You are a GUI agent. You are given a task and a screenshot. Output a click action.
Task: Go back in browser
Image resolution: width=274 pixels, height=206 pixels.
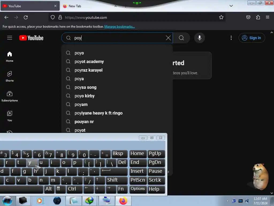[6, 17]
